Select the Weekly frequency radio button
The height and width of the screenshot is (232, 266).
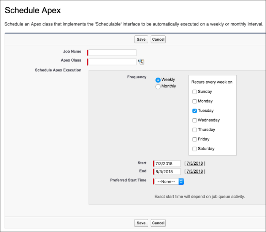point(158,80)
